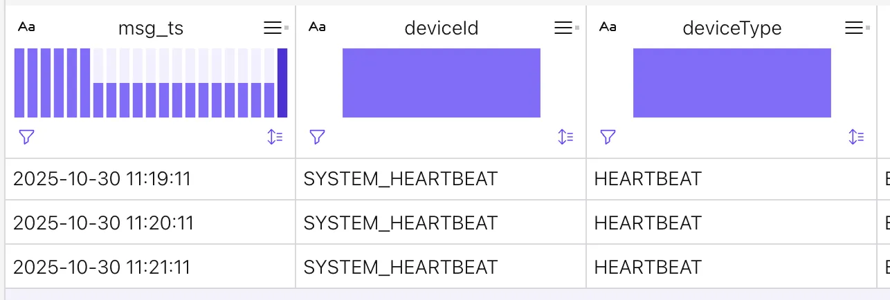Click the deviceType distribution bar

pyautogui.click(x=732, y=83)
